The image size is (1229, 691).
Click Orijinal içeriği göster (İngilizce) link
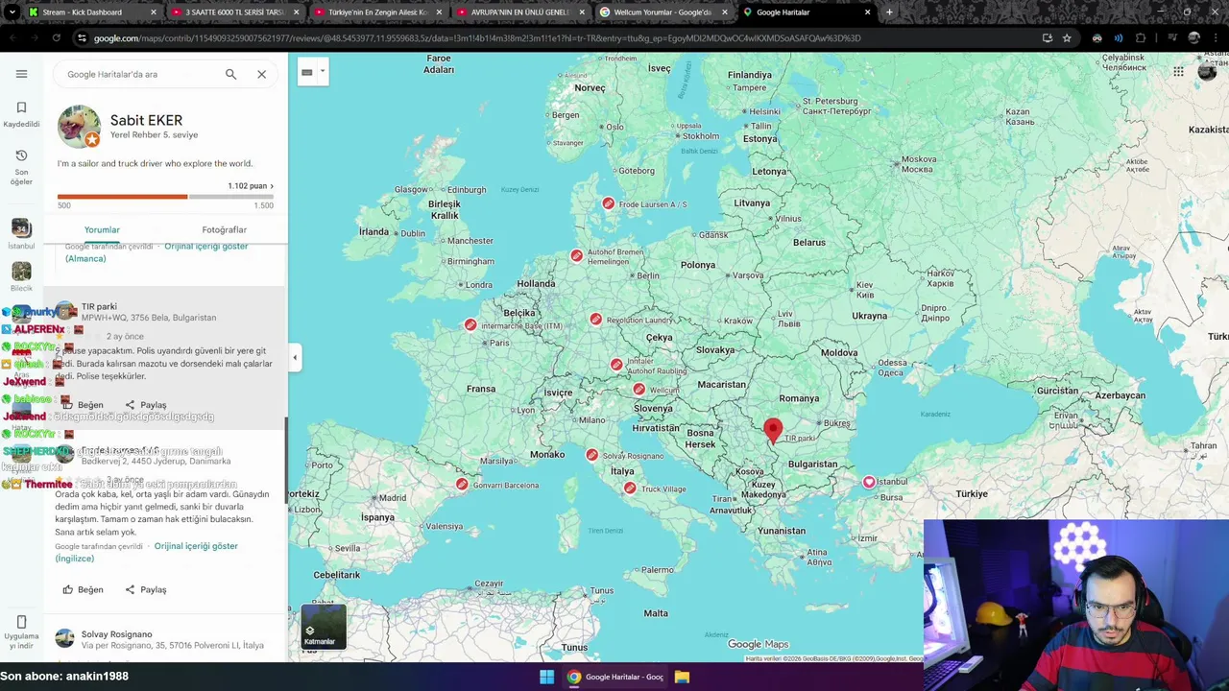146,552
